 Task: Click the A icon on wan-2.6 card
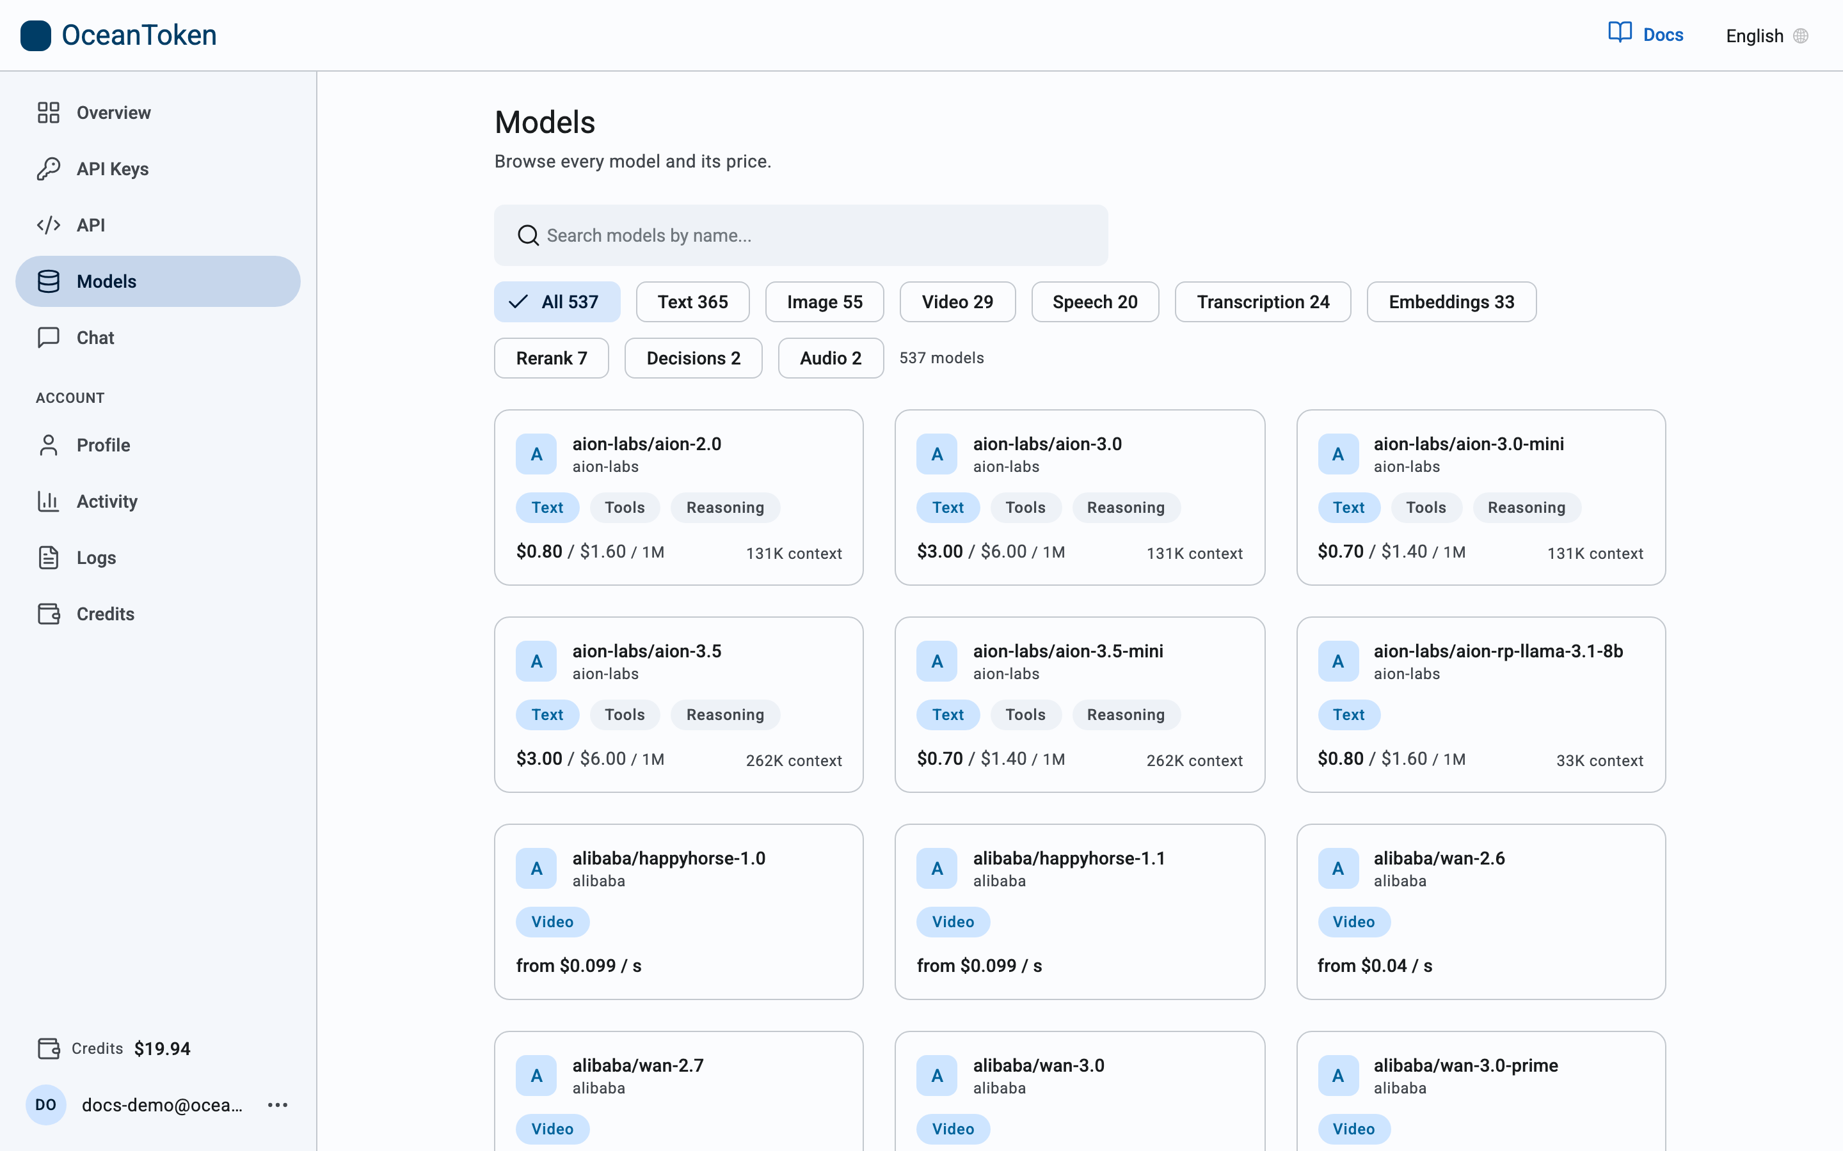1338,868
